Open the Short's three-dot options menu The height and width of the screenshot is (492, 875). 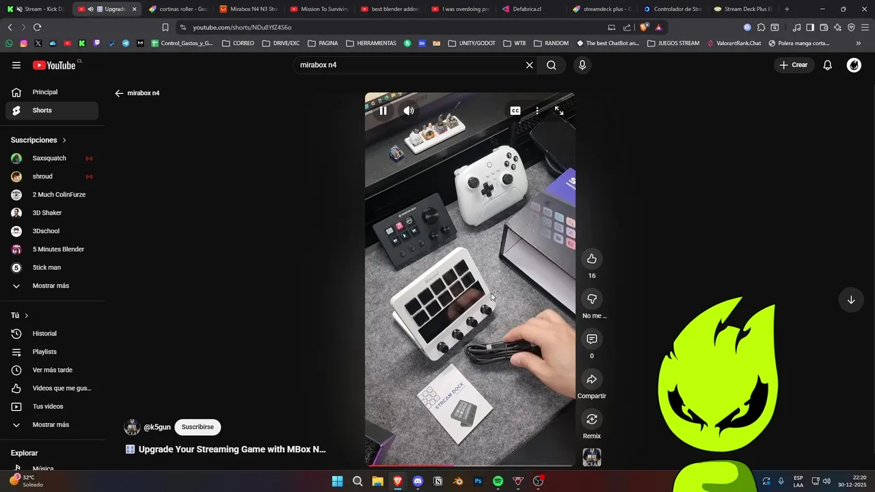(x=537, y=111)
